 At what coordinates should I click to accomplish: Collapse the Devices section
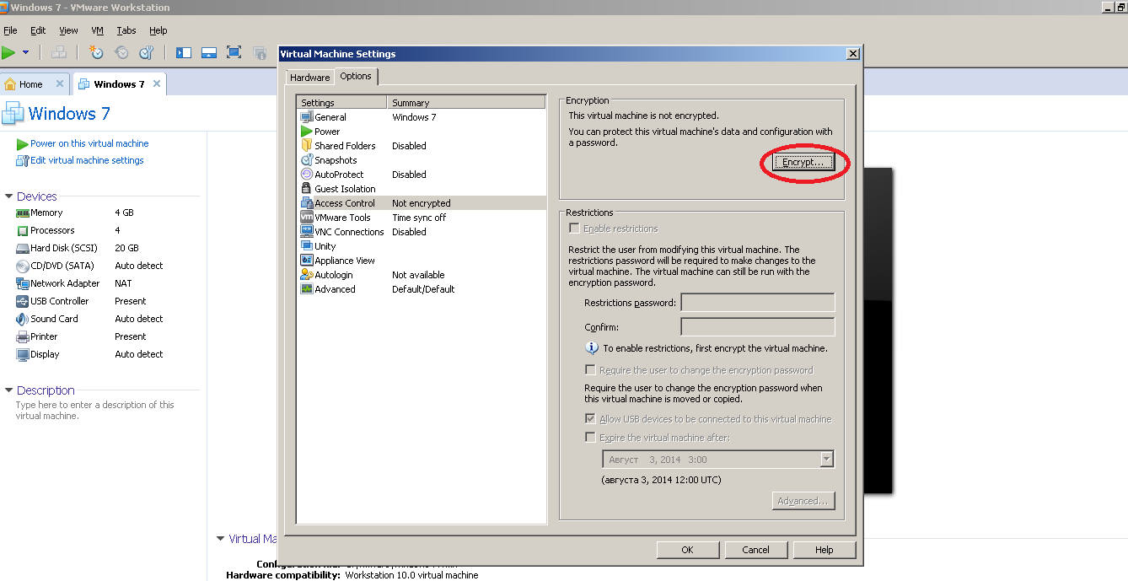coord(9,196)
